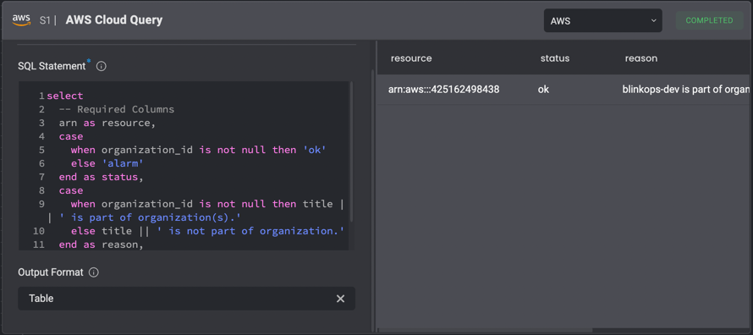753x335 pixels.
Task: Click the S1 step label
Action: point(46,20)
